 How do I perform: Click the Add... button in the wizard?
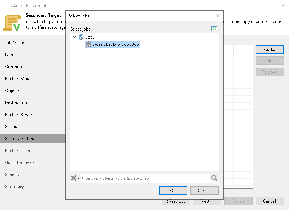(269, 49)
